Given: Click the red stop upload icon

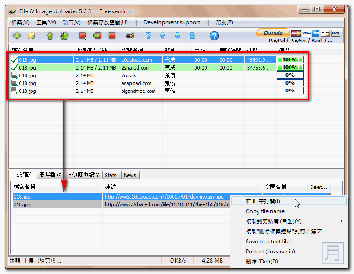Looking at the screenshot, I should (x=112, y=36).
